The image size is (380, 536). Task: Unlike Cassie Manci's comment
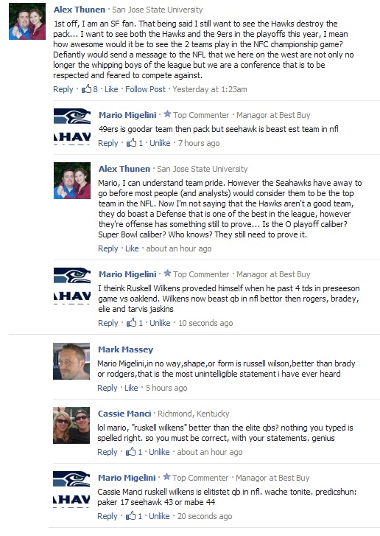[x=159, y=452]
